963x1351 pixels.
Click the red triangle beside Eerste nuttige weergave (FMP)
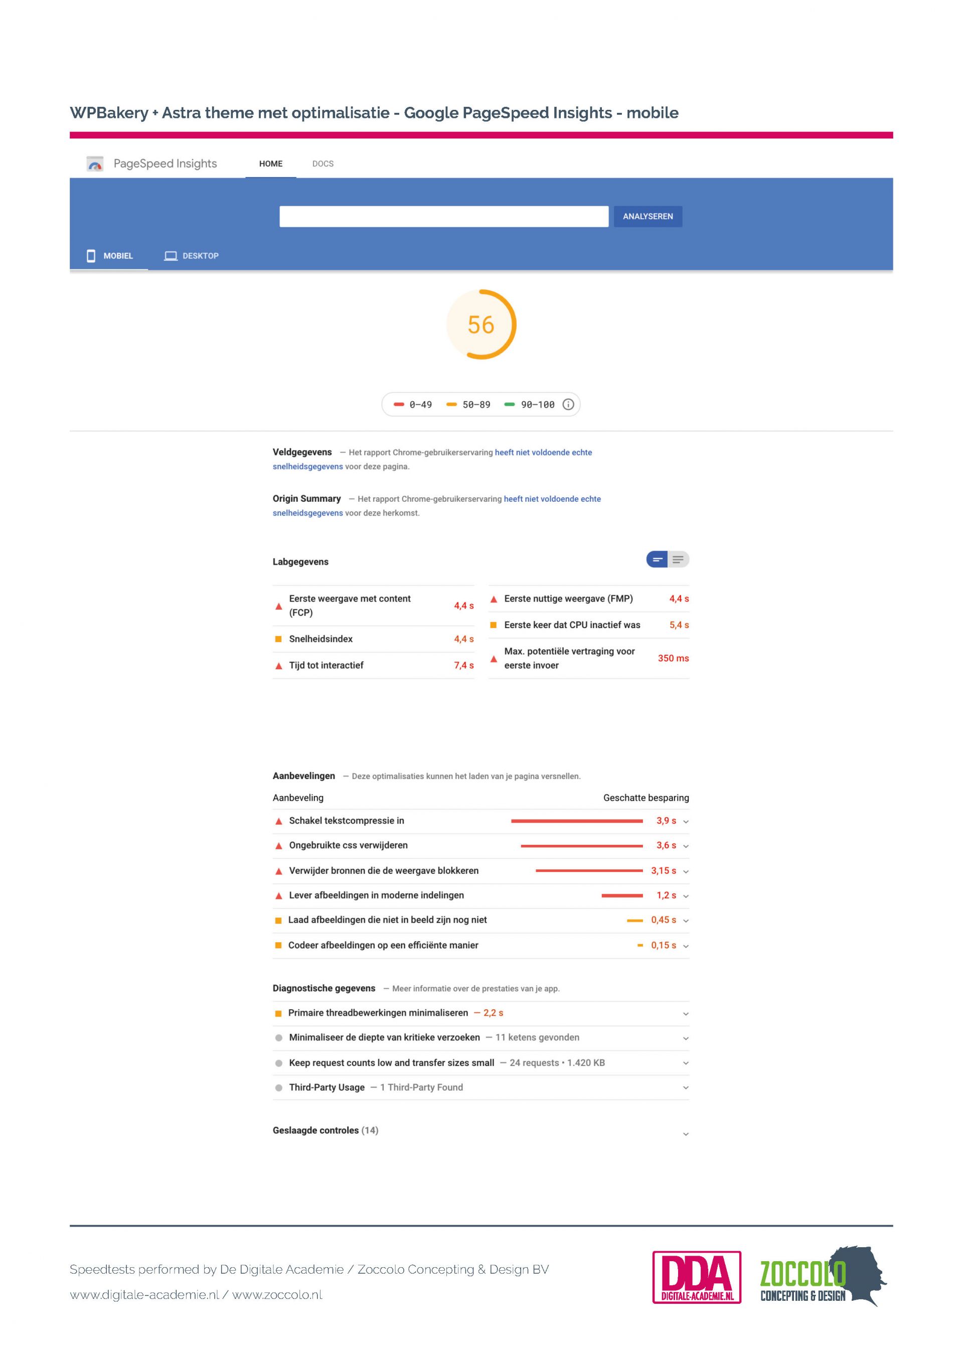[494, 599]
